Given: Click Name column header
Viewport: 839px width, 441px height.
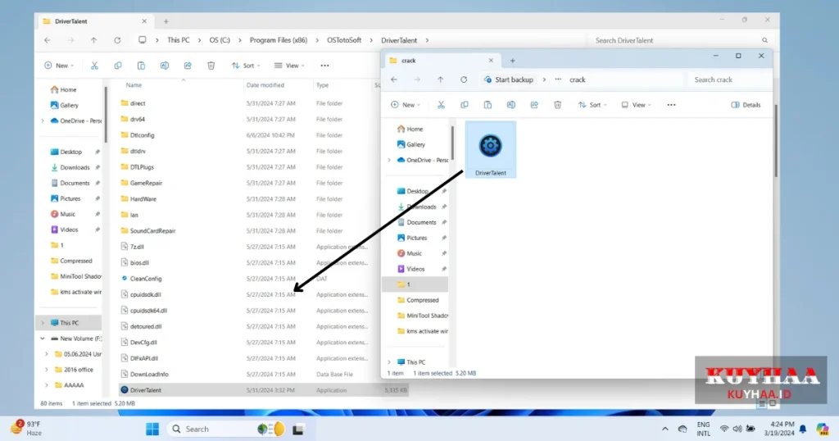Looking at the screenshot, I should [x=134, y=85].
